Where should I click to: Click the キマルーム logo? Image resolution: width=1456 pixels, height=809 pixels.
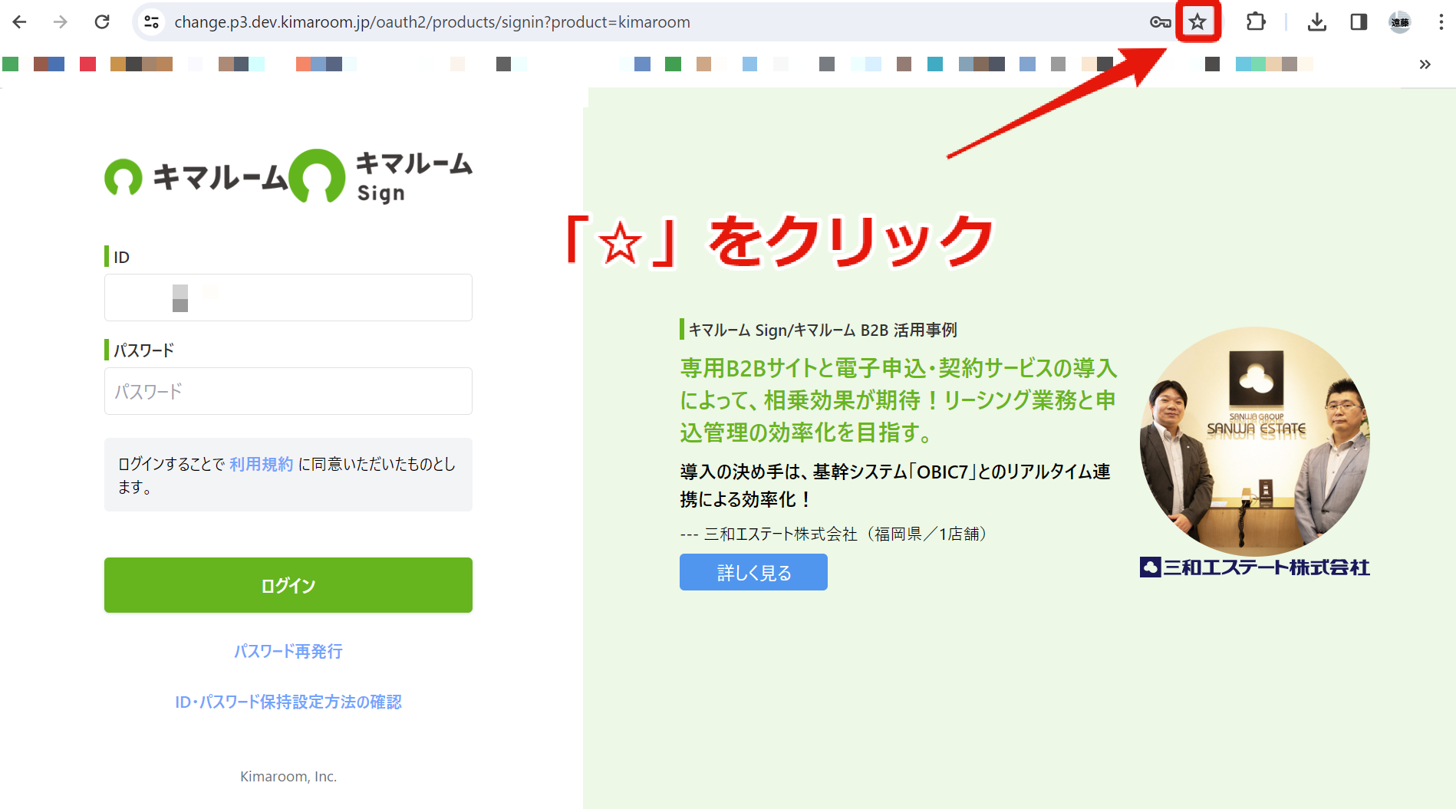pyautogui.click(x=196, y=177)
